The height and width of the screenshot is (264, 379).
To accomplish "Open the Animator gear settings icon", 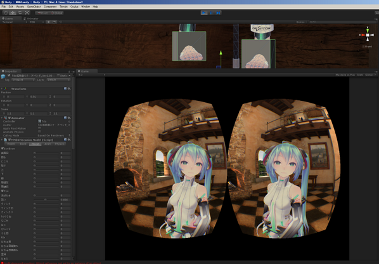I will (69, 117).
